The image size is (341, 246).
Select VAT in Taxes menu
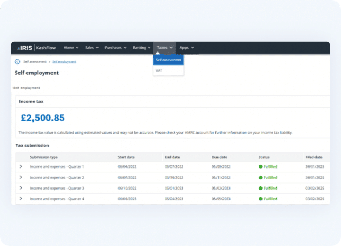(x=168, y=70)
